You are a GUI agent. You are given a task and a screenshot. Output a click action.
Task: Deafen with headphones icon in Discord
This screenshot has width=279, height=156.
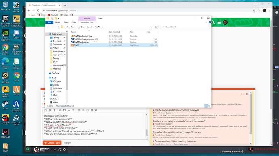tap(59, 150)
